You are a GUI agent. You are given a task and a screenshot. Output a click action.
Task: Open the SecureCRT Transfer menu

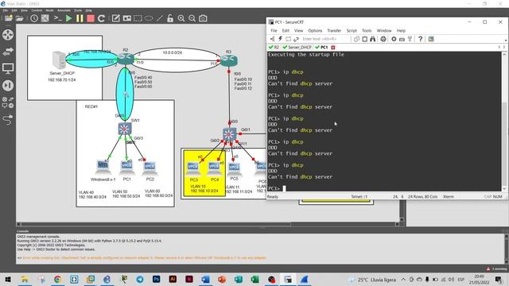(334, 30)
